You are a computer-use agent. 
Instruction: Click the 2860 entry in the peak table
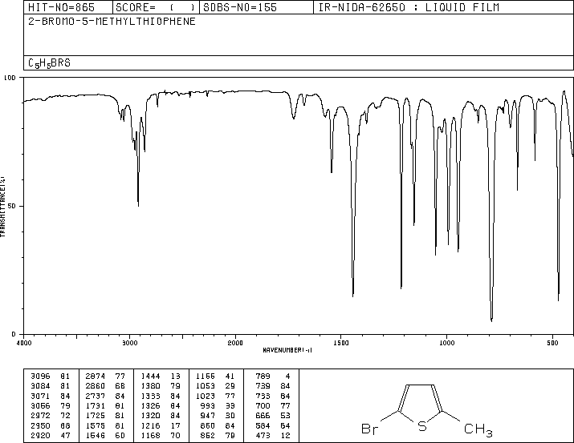coord(96,386)
